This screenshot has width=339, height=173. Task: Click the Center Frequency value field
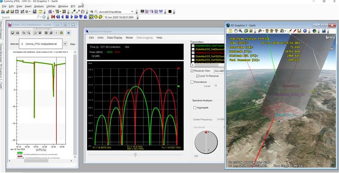click(x=220, y=120)
